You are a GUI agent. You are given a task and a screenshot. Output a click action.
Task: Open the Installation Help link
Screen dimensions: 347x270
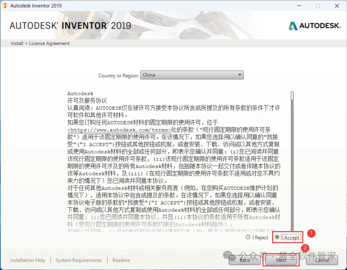coord(28,260)
